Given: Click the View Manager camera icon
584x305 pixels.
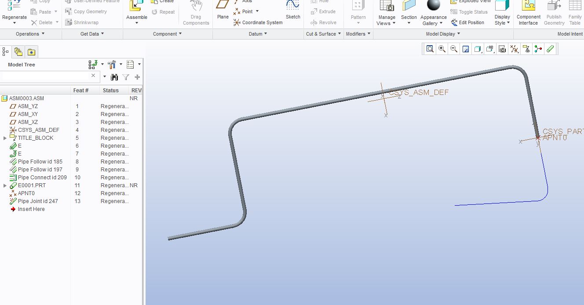Looking at the screenshot, I should pos(502,49).
